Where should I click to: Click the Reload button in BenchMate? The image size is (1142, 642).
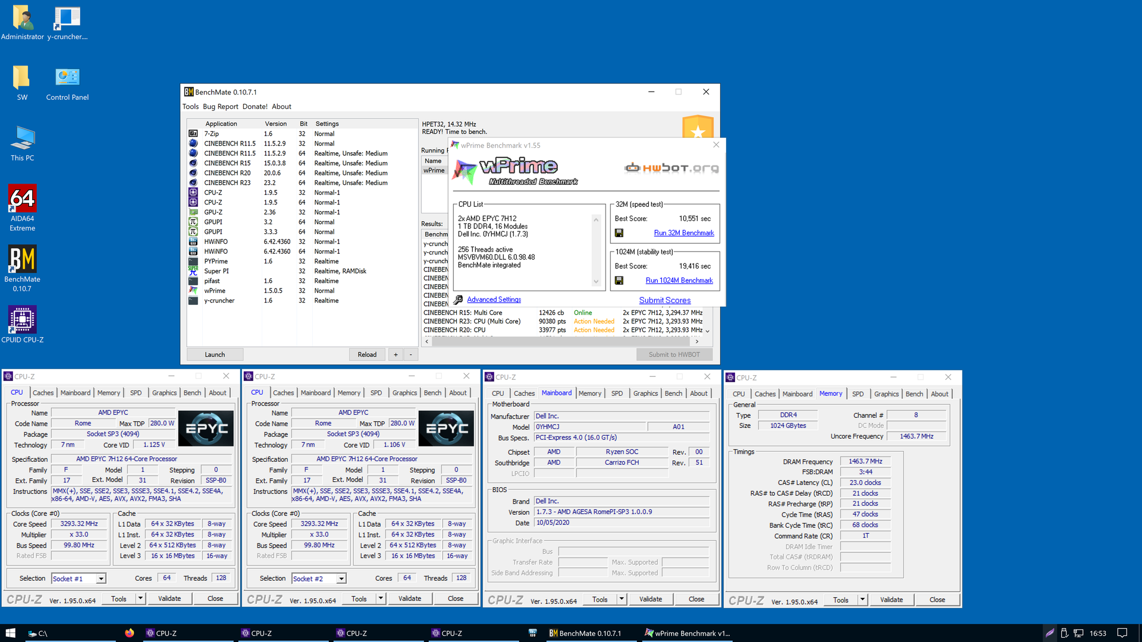[x=367, y=354]
